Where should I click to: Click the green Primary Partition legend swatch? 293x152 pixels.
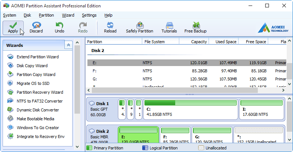[x=89, y=148]
